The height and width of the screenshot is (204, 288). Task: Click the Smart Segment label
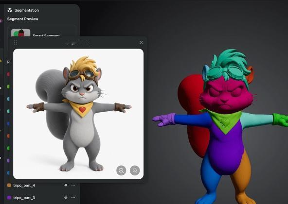[x=46, y=35]
